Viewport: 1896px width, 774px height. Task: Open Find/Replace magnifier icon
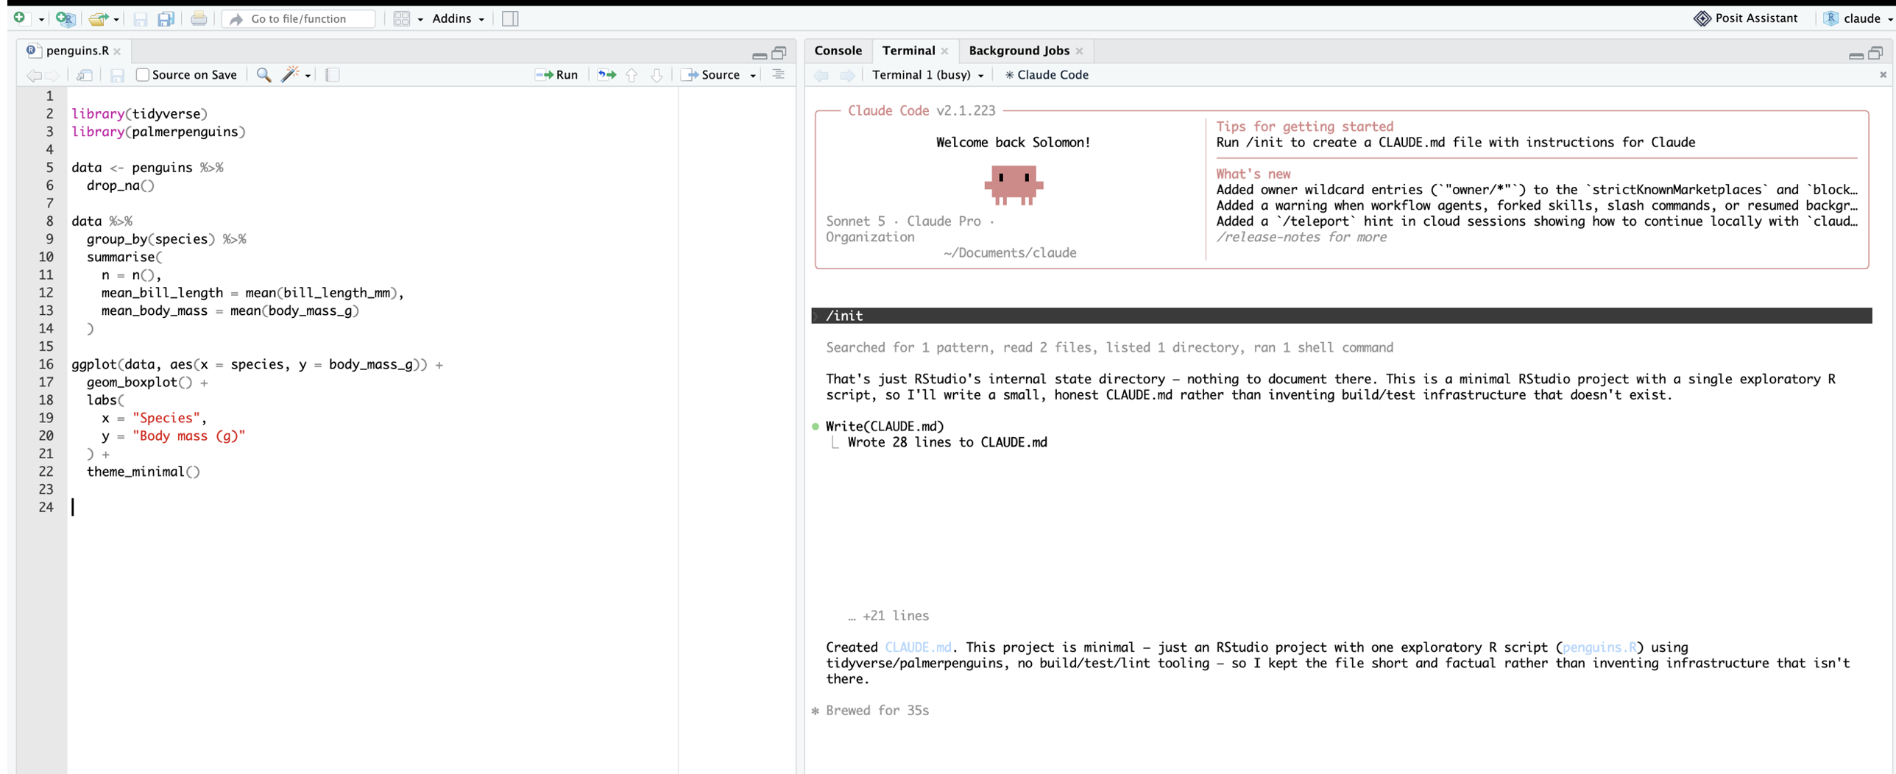[x=263, y=74]
